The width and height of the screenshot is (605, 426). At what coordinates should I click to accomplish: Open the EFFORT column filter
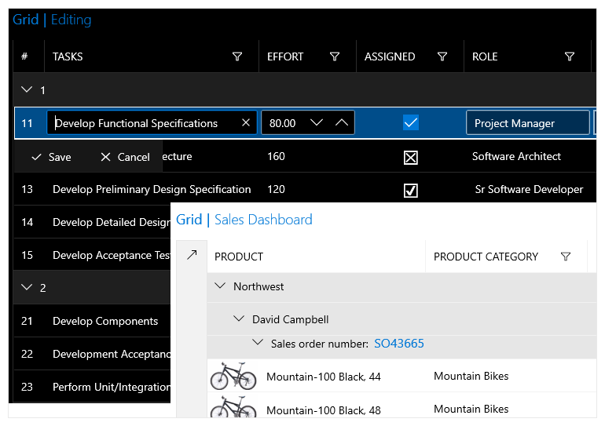pos(335,56)
